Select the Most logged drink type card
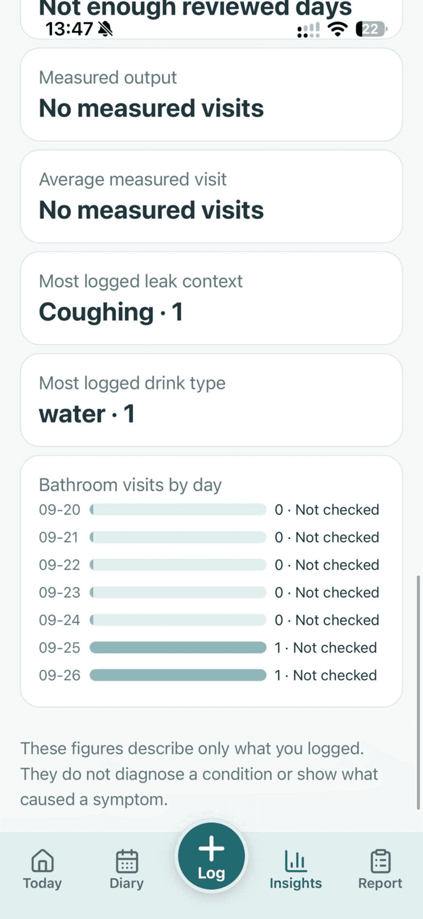The image size is (423, 919). 212,400
